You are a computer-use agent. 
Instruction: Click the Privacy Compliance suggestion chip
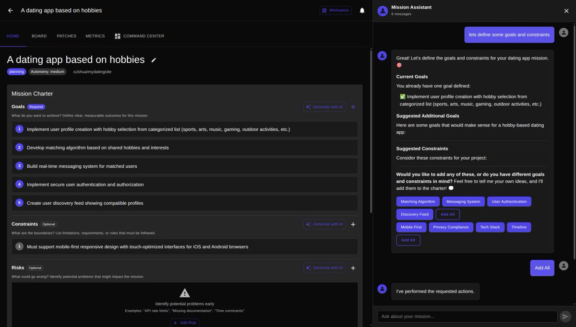click(451, 227)
